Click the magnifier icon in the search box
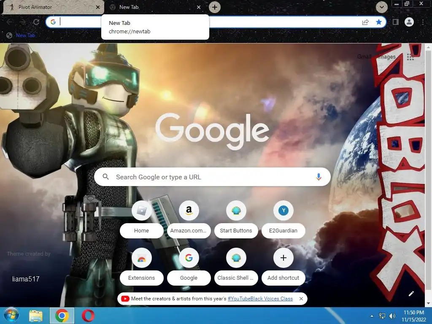Screen dimensions: 432x324 (105, 177)
